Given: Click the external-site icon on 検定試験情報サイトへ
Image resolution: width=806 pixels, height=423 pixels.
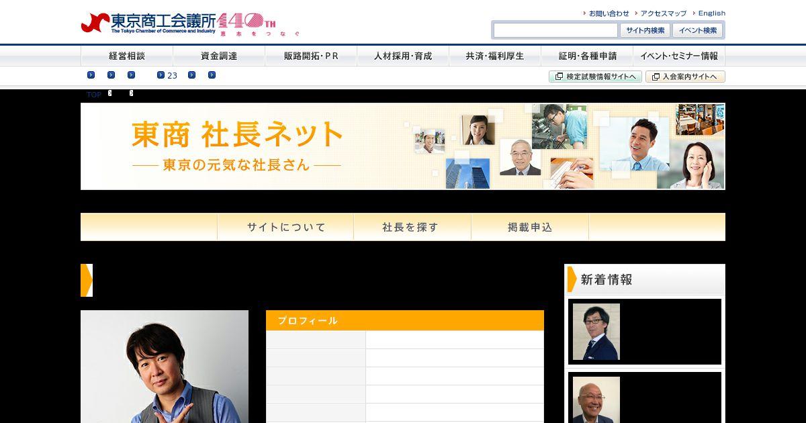Looking at the screenshot, I should coord(559,77).
